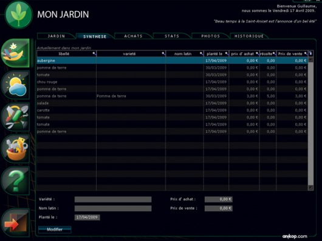Viewport: 322px width, 241px height.
Task: Click into the Variété input field
Action: 113,199
